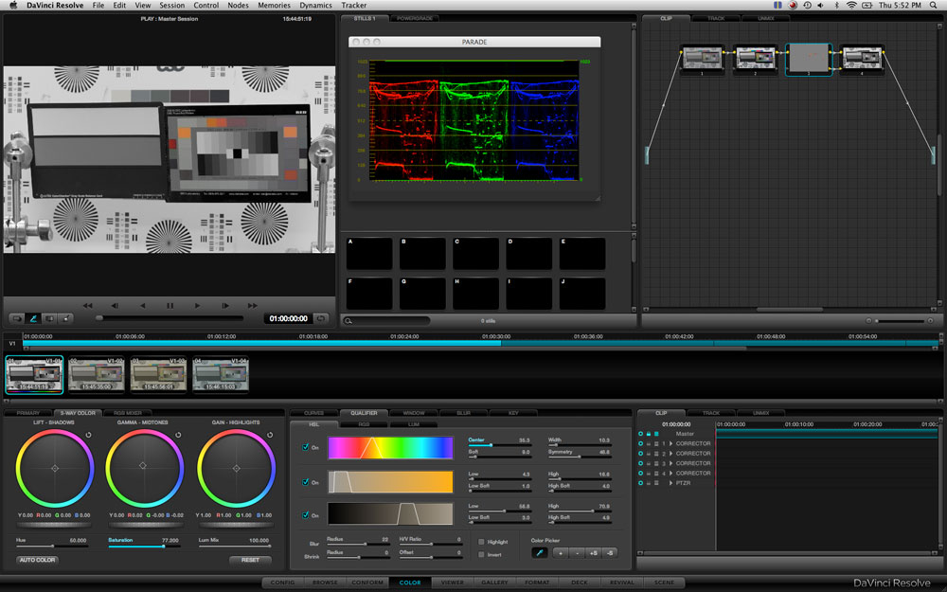Select clip thumbnail 03 in the timeline

158,374
